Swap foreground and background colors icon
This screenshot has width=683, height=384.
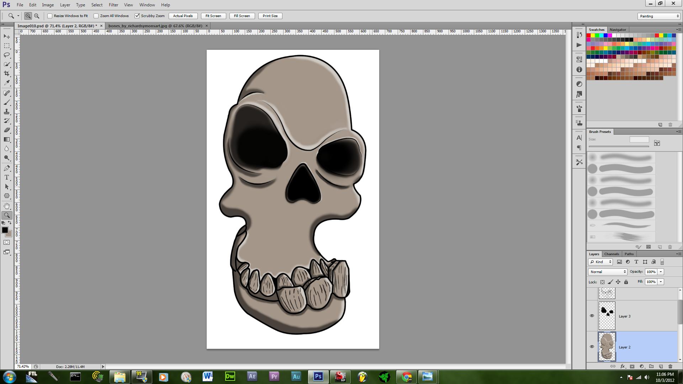(x=10, y=223)
